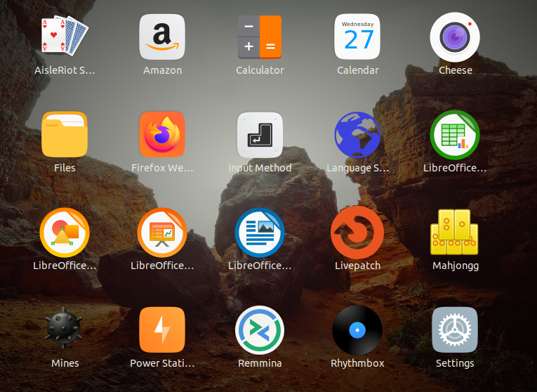This screenshot has width=537, height=392.
Task: Open the Calculator app
Action: [x=260, y=37]
